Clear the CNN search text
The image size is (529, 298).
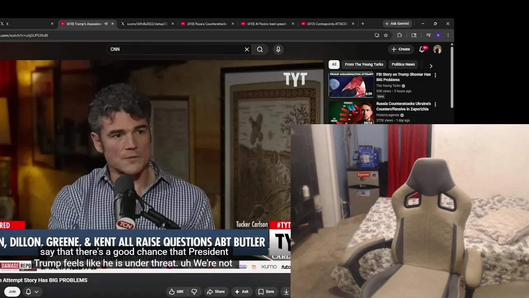247,49
